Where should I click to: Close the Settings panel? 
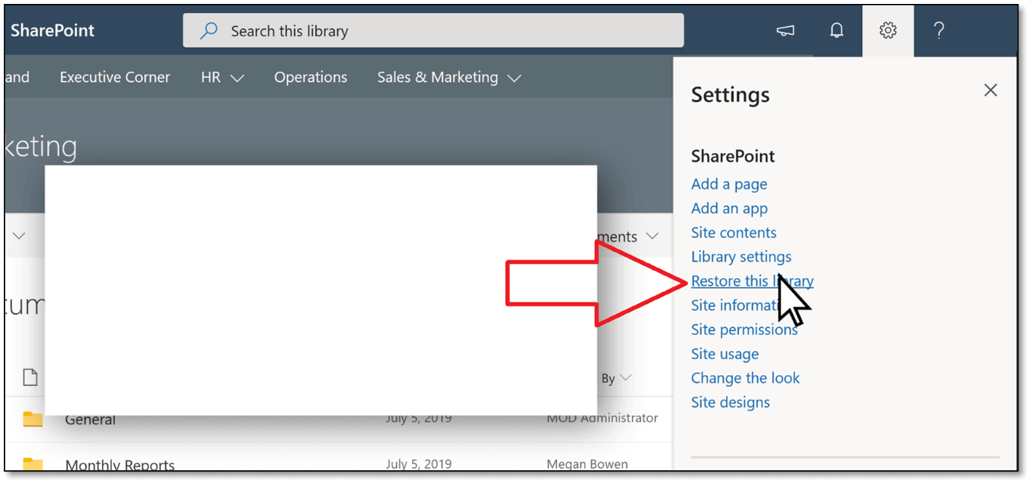[x=990, y=90]
